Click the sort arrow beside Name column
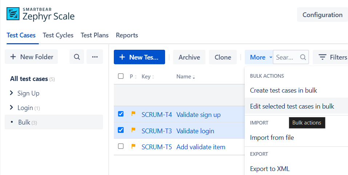This screenshot has height=175, width=348. coord(194,77)
